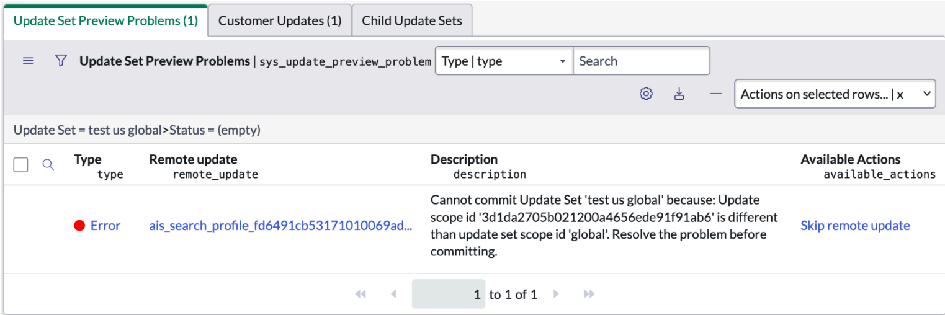Click the previous page arrow
945x315 pixels.
point(393,295)
